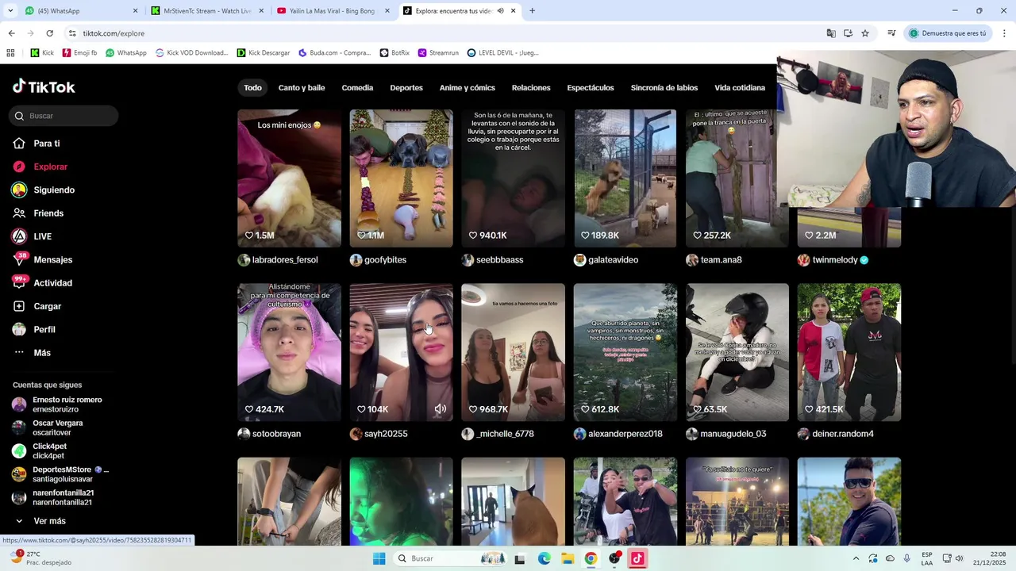Open a new browser tab

tap(532, 11)
